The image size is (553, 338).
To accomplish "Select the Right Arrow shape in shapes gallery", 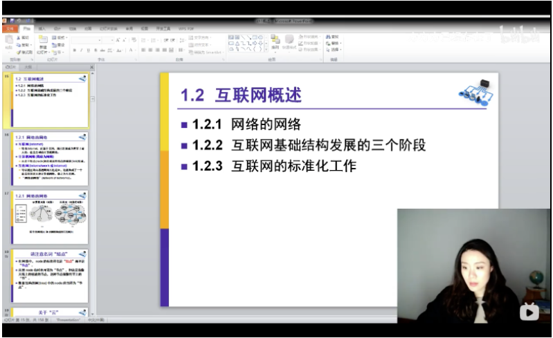I will pos(255,43).
